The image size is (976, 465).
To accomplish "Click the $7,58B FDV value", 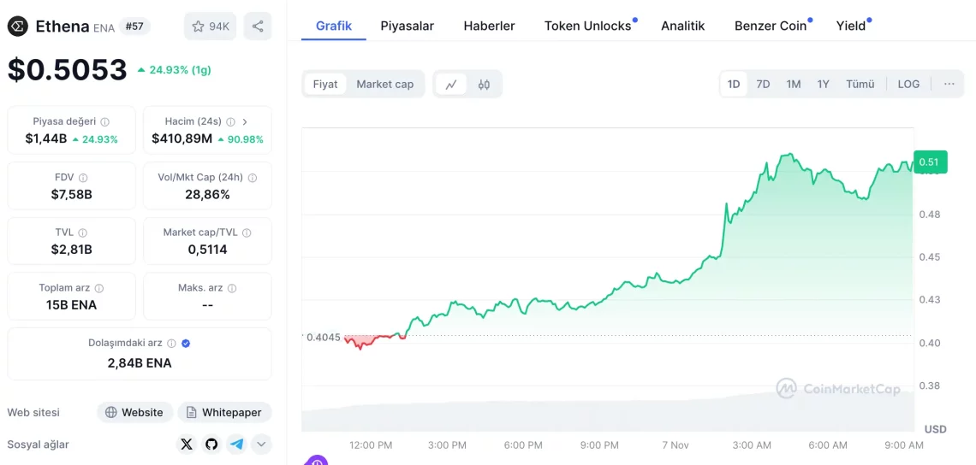I will pos(72,195).
